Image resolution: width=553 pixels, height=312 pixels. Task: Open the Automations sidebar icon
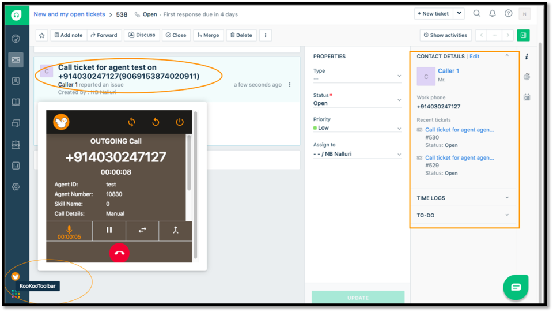point(16,144)
